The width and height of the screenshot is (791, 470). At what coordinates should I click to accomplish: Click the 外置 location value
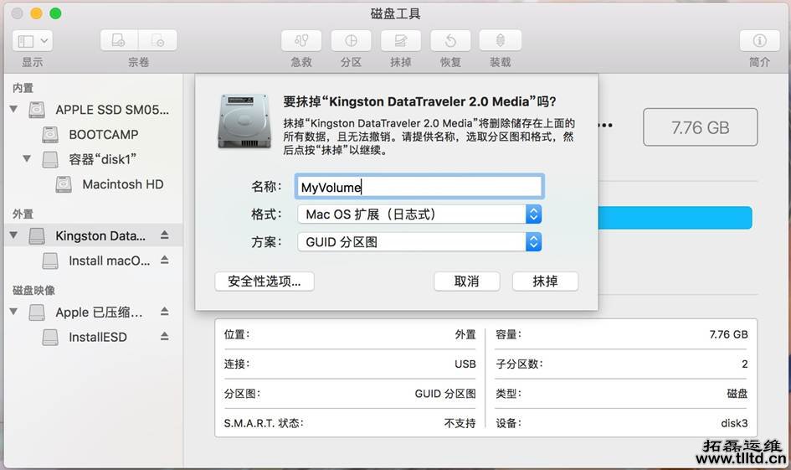point(465,334)
